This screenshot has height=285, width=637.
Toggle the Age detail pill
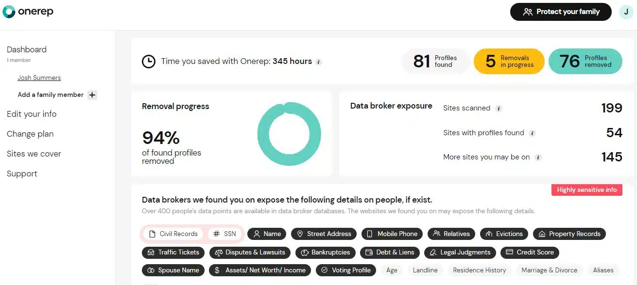pyautogui.click(x=392, y=270)
